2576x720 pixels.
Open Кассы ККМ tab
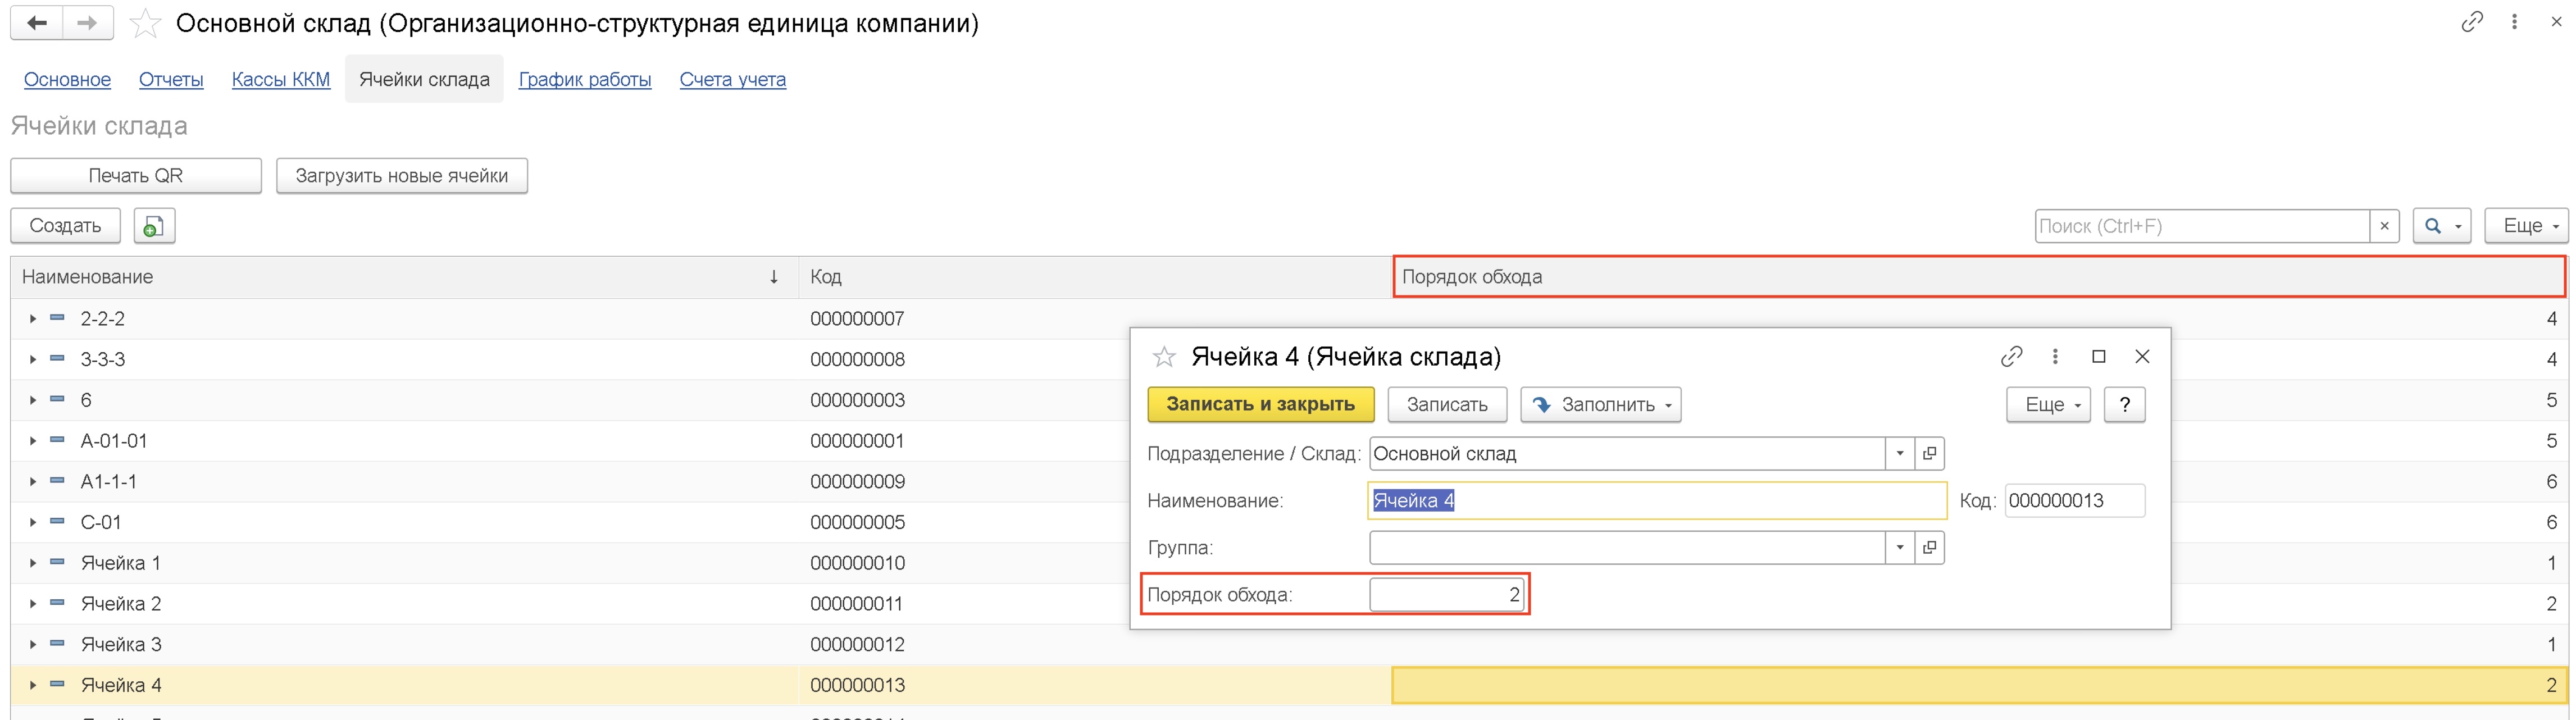[281, 80]
